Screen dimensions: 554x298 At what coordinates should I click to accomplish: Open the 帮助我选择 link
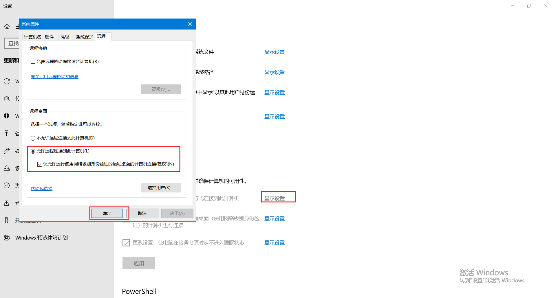coord(41,189)
